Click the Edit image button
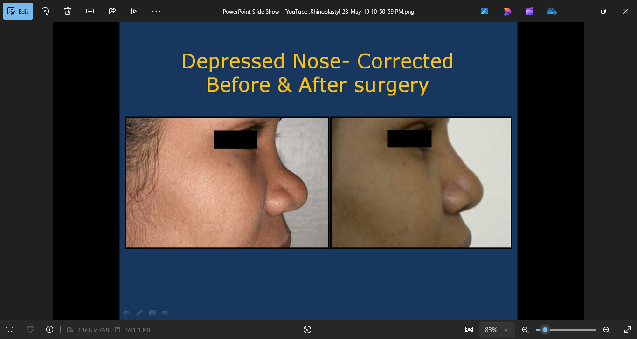This screenshot has width=637, height=339. pyautogui.click(x=18, y=11)
